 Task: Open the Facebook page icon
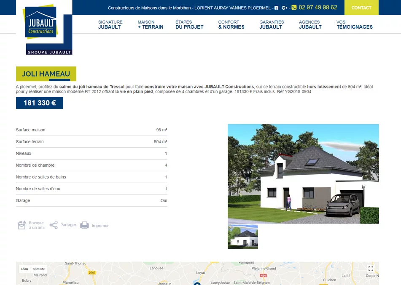(x=277, y=8)
